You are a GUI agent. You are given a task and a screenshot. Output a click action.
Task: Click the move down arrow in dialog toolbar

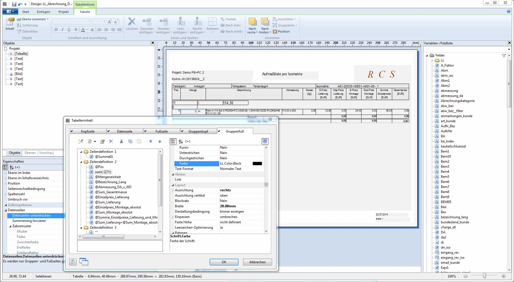[x=160, y=142]
